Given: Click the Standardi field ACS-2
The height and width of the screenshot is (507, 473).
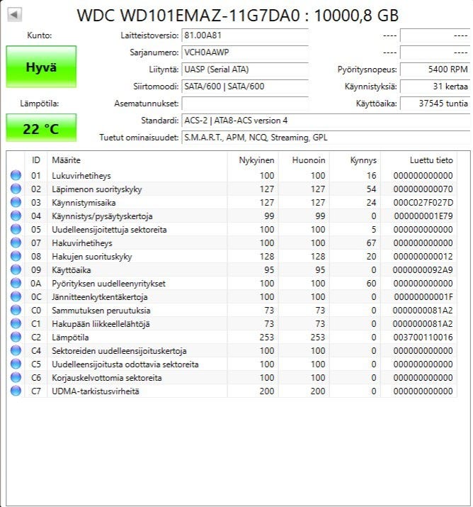Looking at the screenshot, I should click(x=326, y=121).
